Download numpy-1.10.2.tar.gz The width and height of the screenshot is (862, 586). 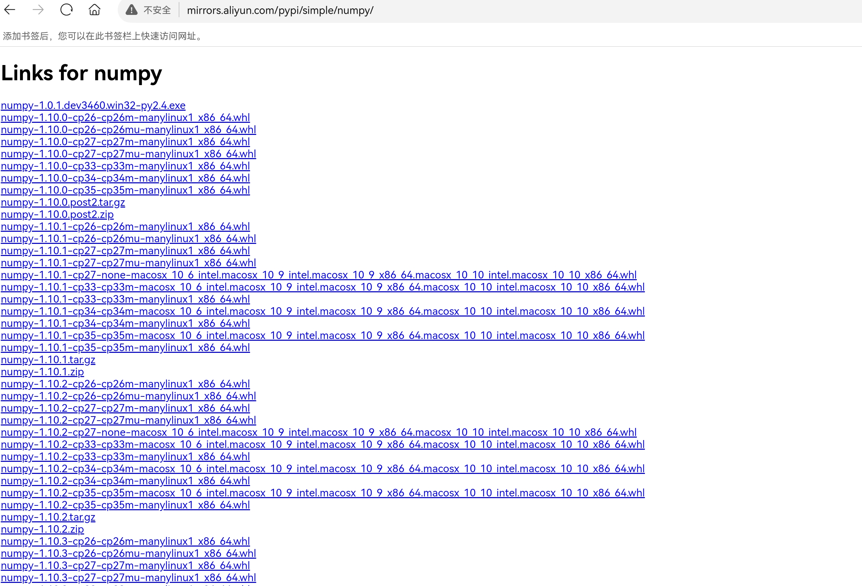(x=48, y=517)
